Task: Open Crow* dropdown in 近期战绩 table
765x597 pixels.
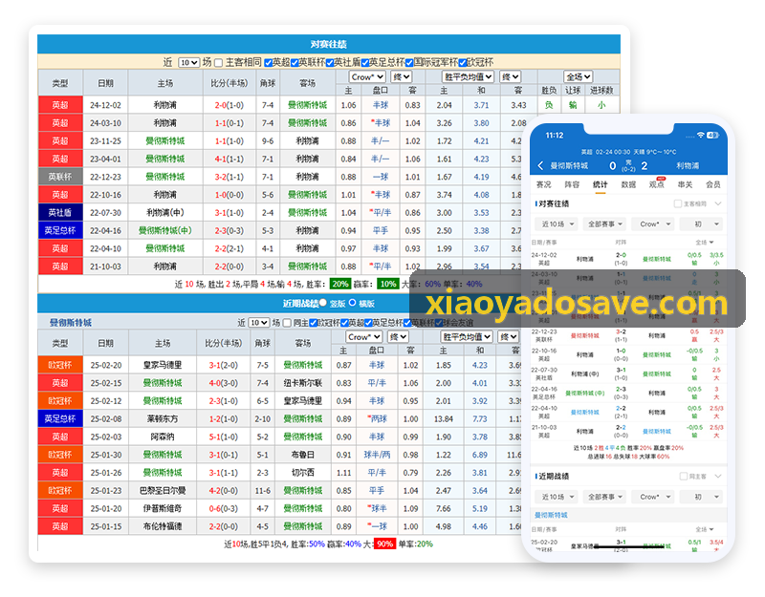Action: click(364, 337)
